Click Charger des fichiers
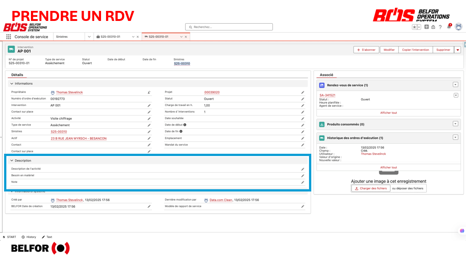 [370, 188]
